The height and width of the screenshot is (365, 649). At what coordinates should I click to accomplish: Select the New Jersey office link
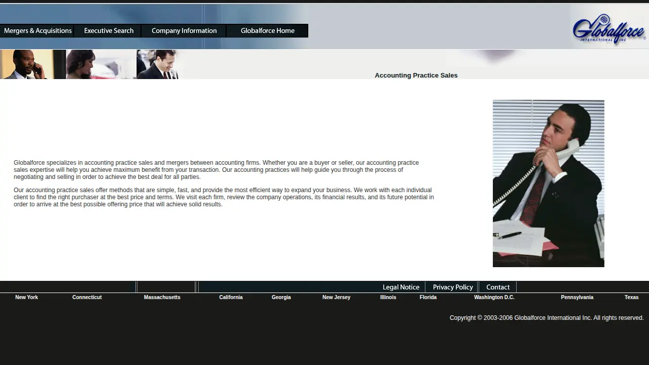point(336,297)
